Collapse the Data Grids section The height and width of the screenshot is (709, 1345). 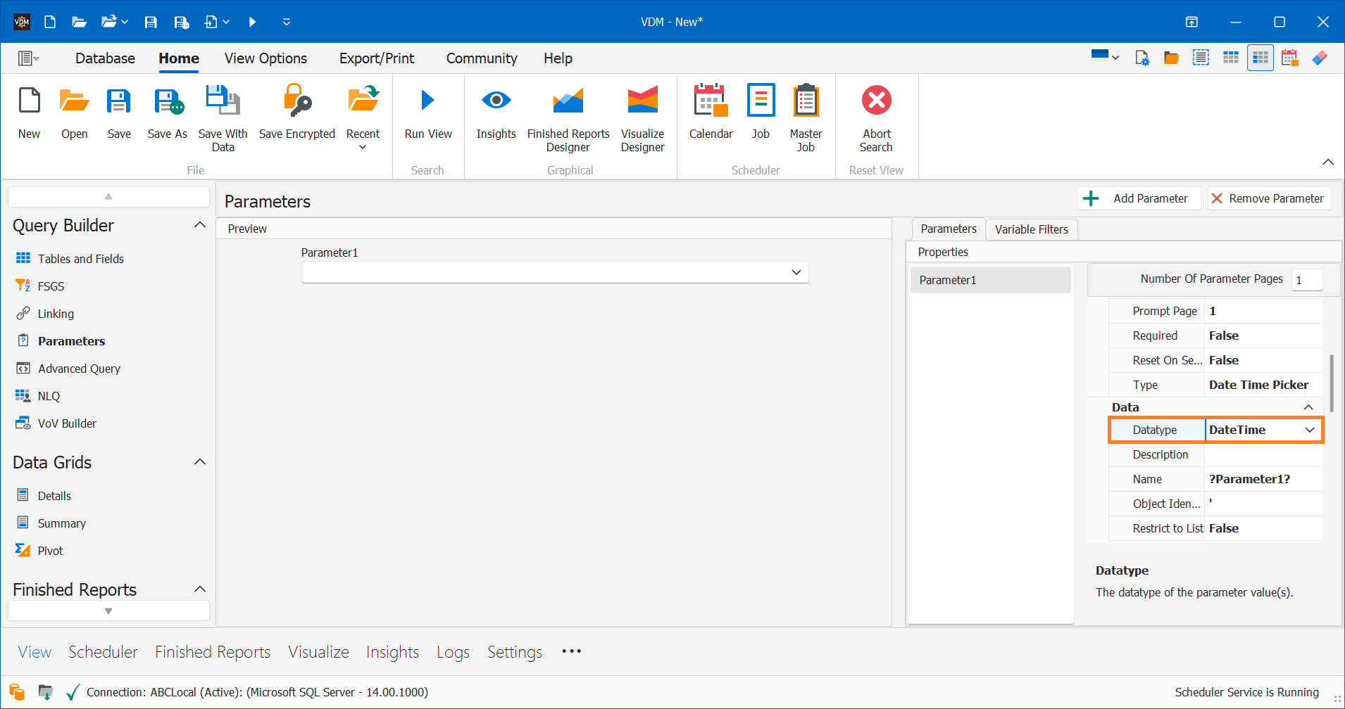coord(200,462)
